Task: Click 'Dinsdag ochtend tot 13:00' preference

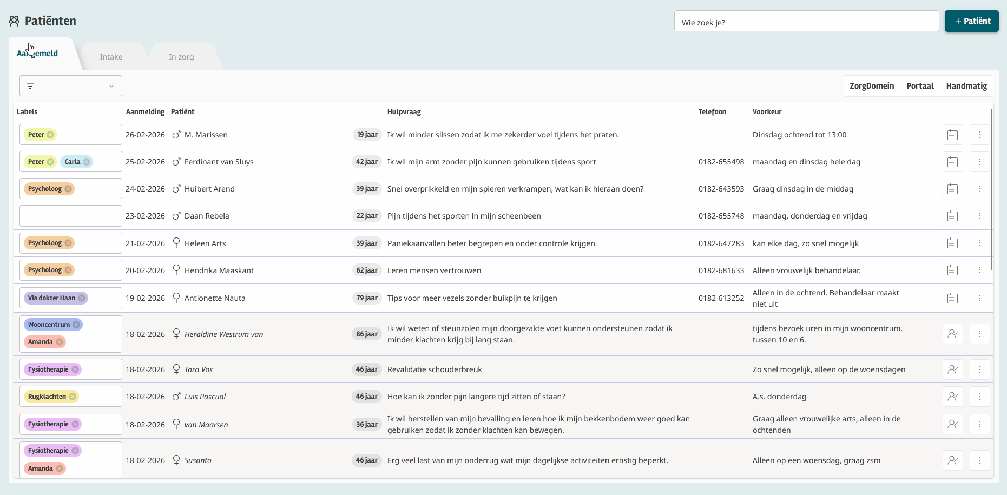Action: (799, 135)
